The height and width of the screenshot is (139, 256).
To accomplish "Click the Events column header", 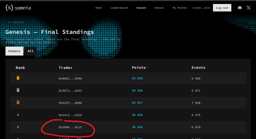I will click(x=198, y=68).
